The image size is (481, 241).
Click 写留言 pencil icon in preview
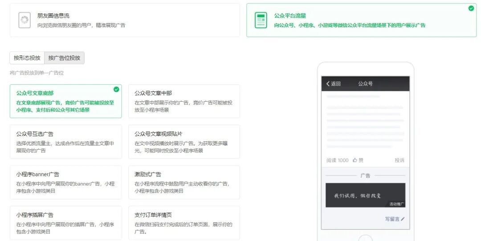pos(403,219)
